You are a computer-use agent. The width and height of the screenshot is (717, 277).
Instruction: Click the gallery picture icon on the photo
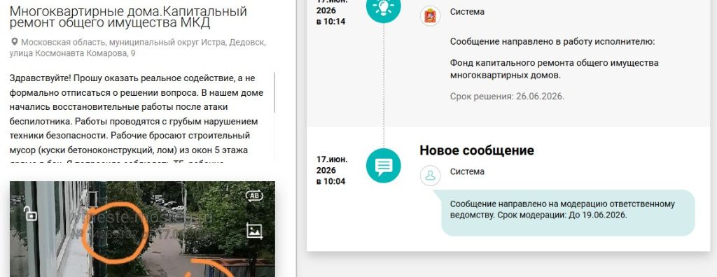pyautogui.click(x=254, y=231)
